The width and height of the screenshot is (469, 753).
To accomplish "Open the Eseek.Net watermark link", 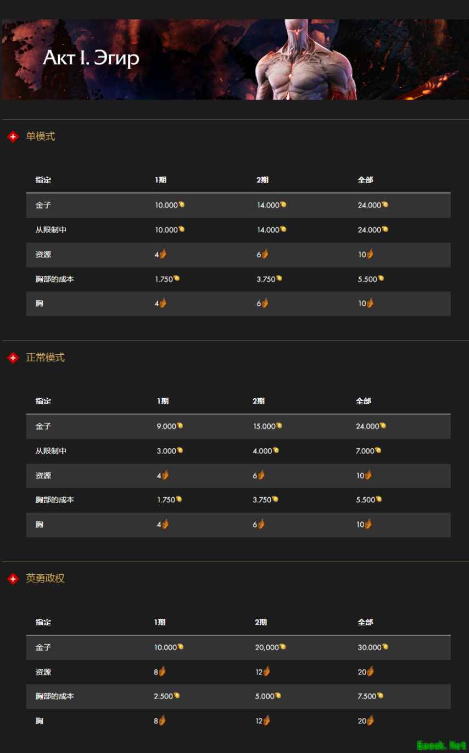I will click(x=441, y=745).
